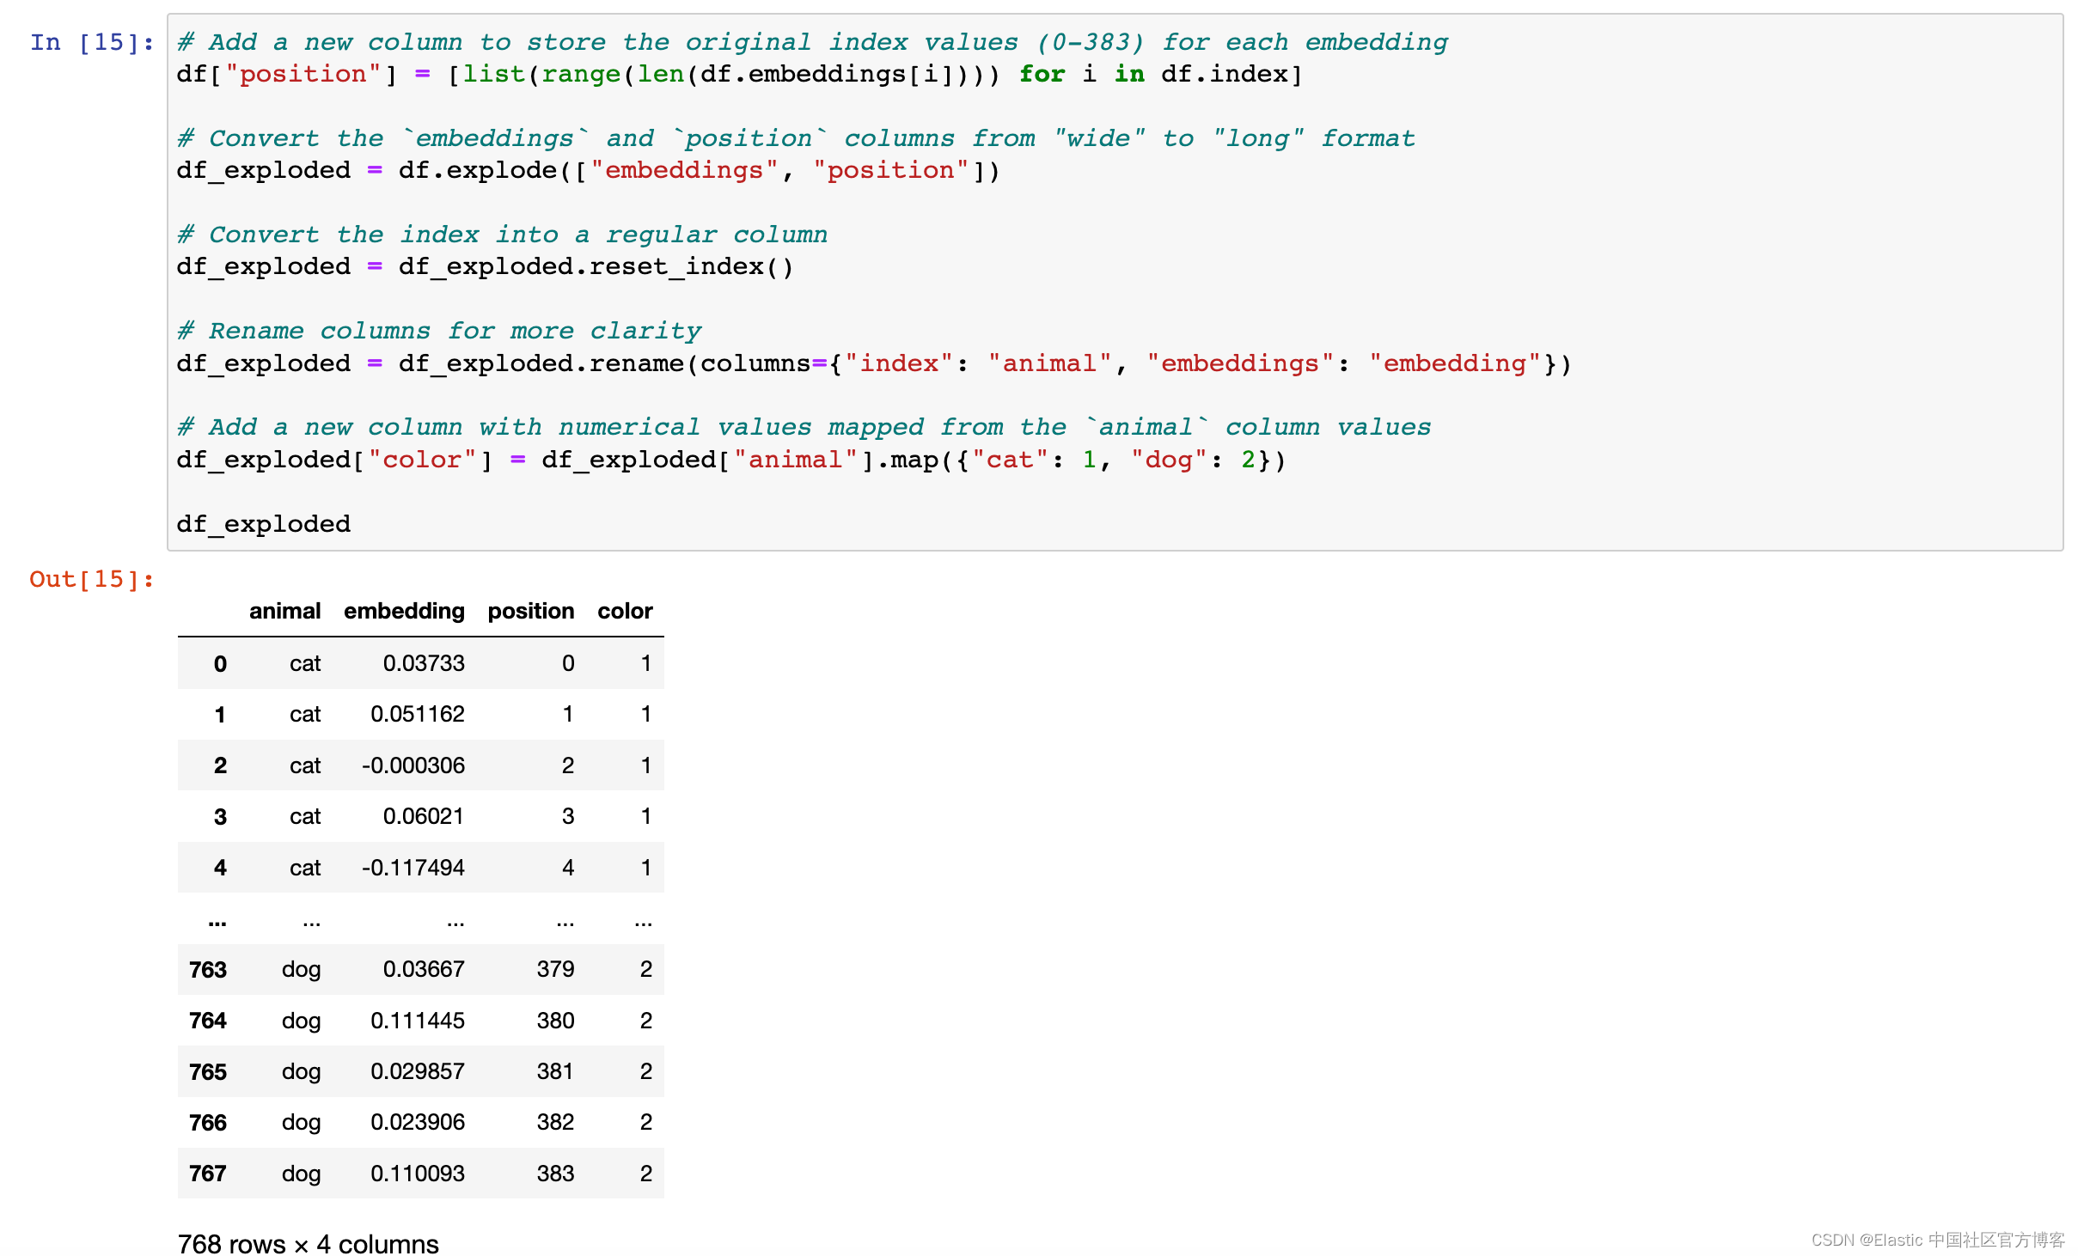Viewport: 2078px width, 1256px height.
Task: Click the reset_index() code line
Action: (x=485, y=266)
